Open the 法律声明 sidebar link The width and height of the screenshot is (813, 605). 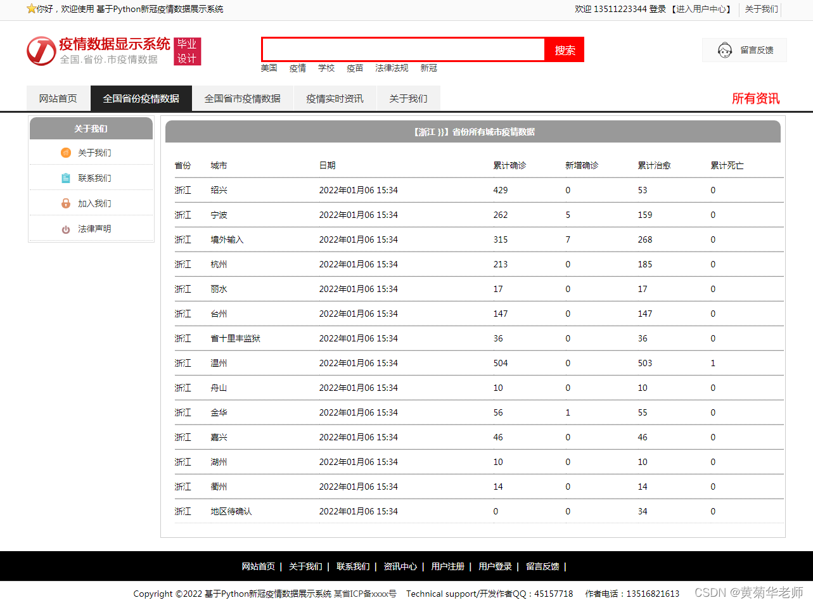pos(94,229)
